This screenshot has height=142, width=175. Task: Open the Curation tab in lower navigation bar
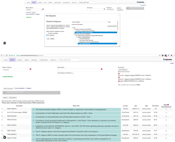19,60
